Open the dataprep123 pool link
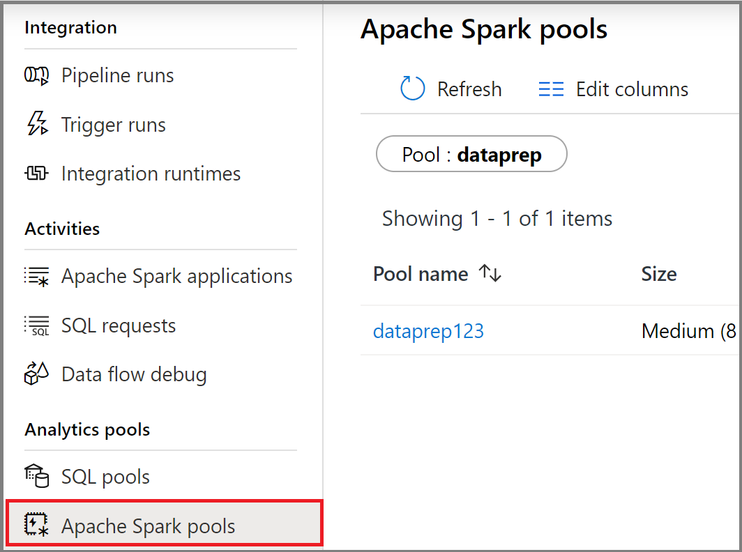This screenshot has height=552, width=742. [428, 331]
